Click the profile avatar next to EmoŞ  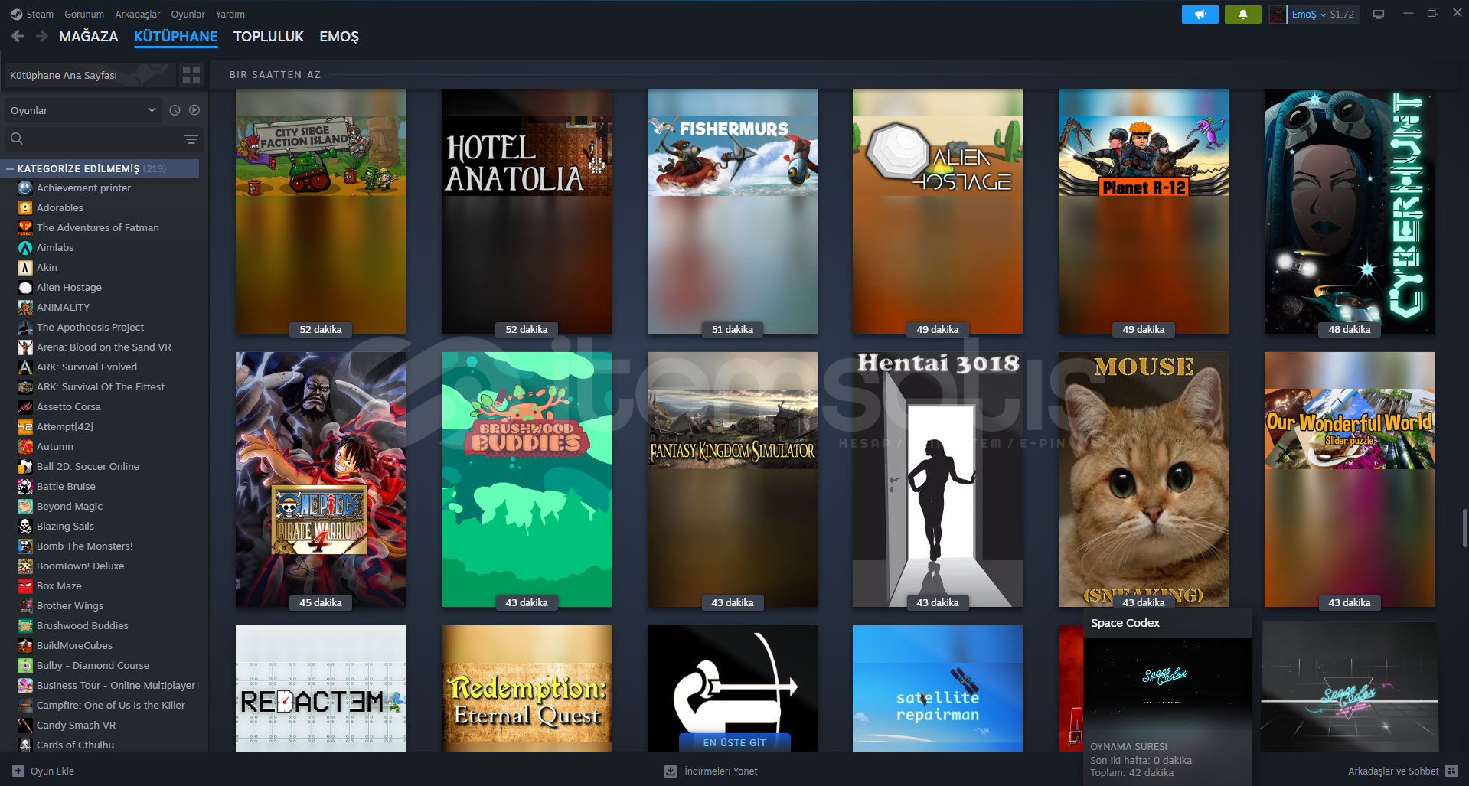pyautogui.click(x=1278, y=15)
